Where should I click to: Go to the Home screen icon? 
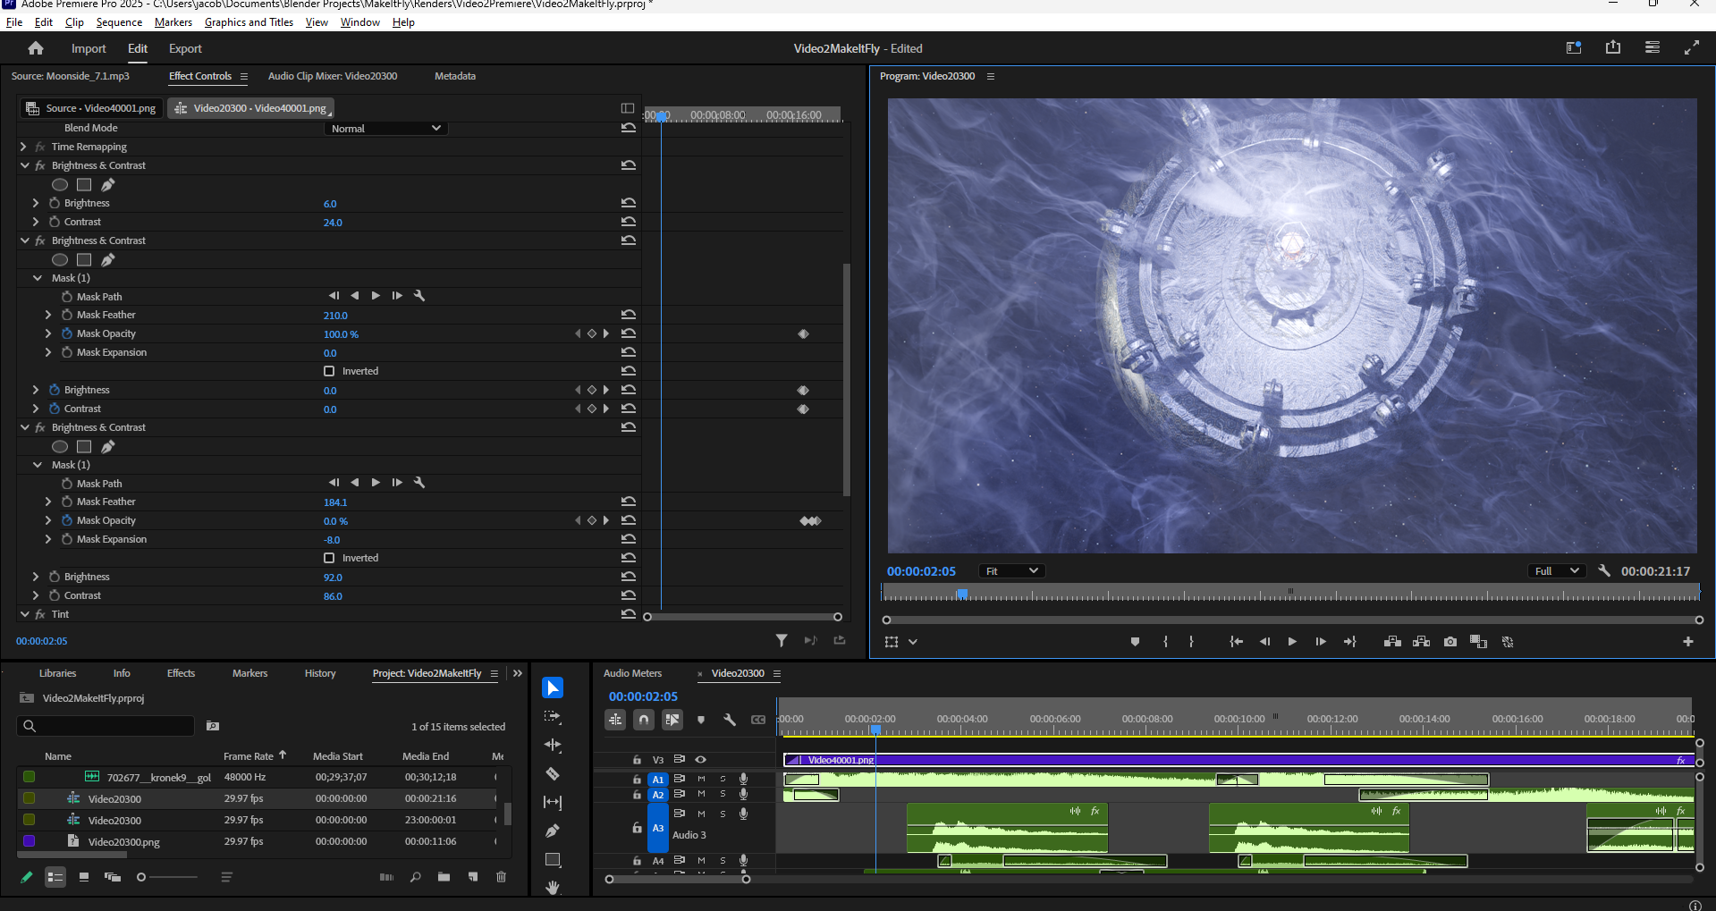[36, 48]
